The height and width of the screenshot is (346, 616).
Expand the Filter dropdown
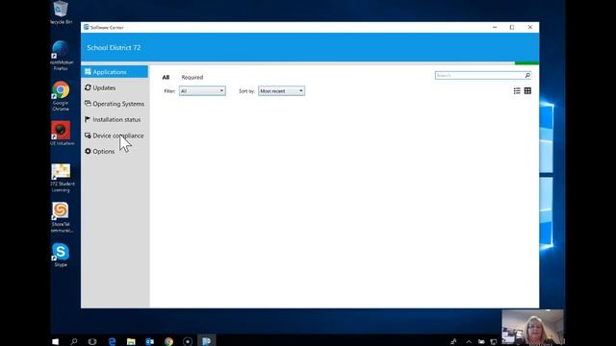click(202, 91)
